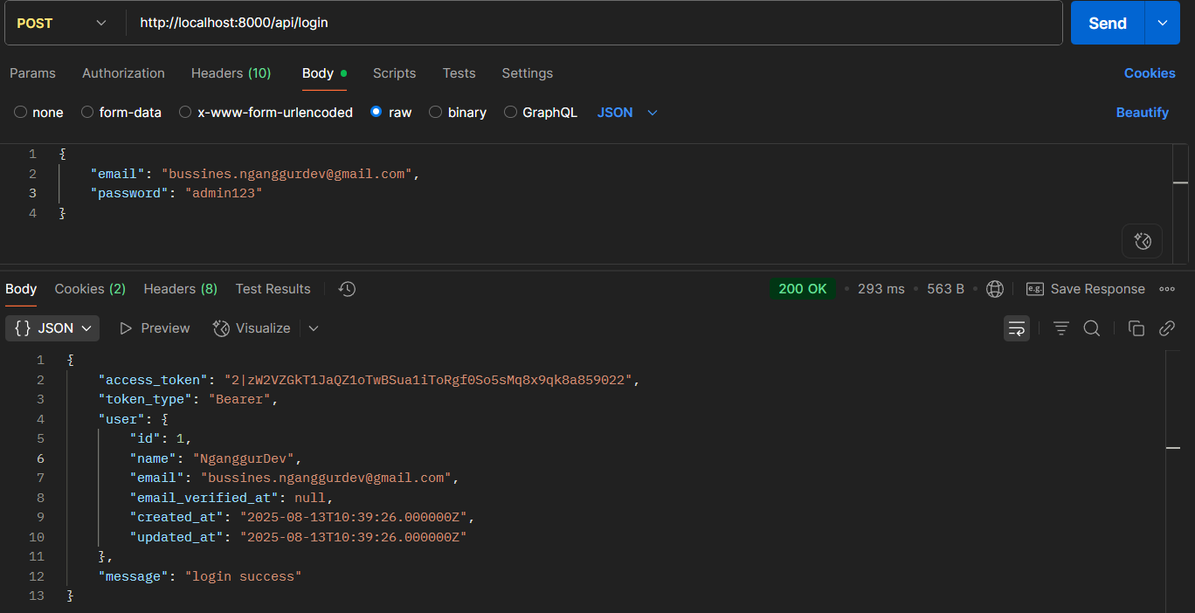The image size is (1195, 613).
Task: Switch to the response Body tab
Action: [x=21, y=289]
